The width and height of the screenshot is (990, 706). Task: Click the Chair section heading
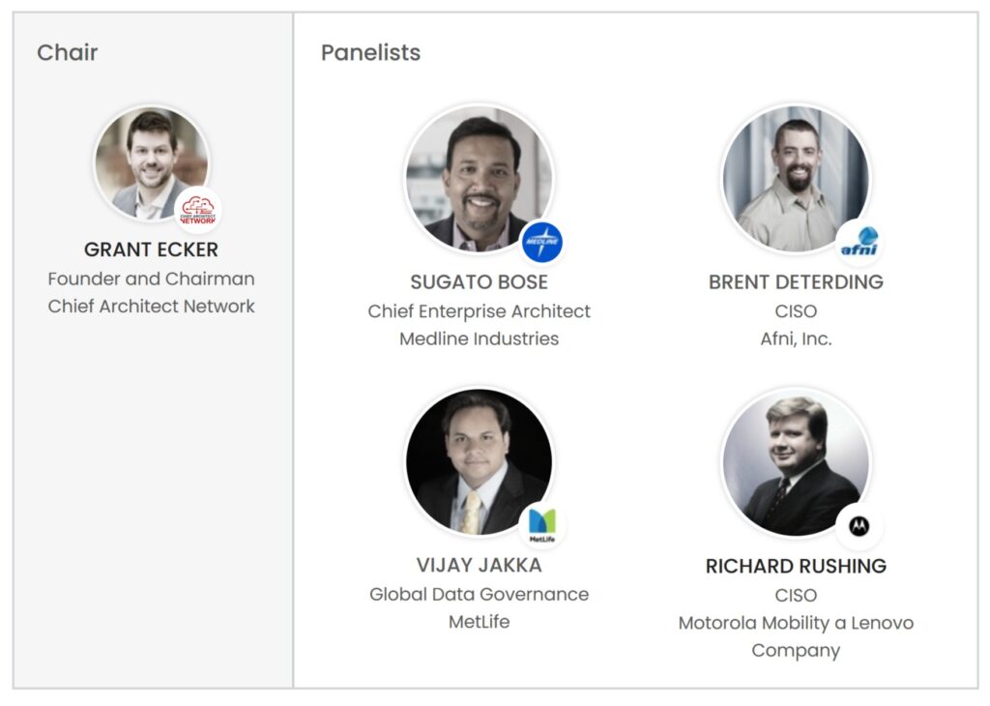click(67, 52)
